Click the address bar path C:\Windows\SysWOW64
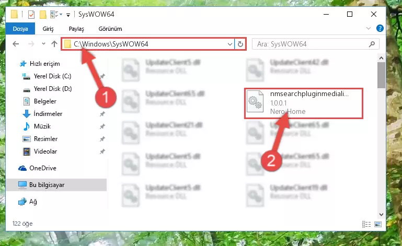 pyautogui.click(x=111, y=44)
